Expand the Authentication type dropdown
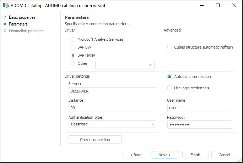The width and height of the screenshot is (243, 163). 152,124
